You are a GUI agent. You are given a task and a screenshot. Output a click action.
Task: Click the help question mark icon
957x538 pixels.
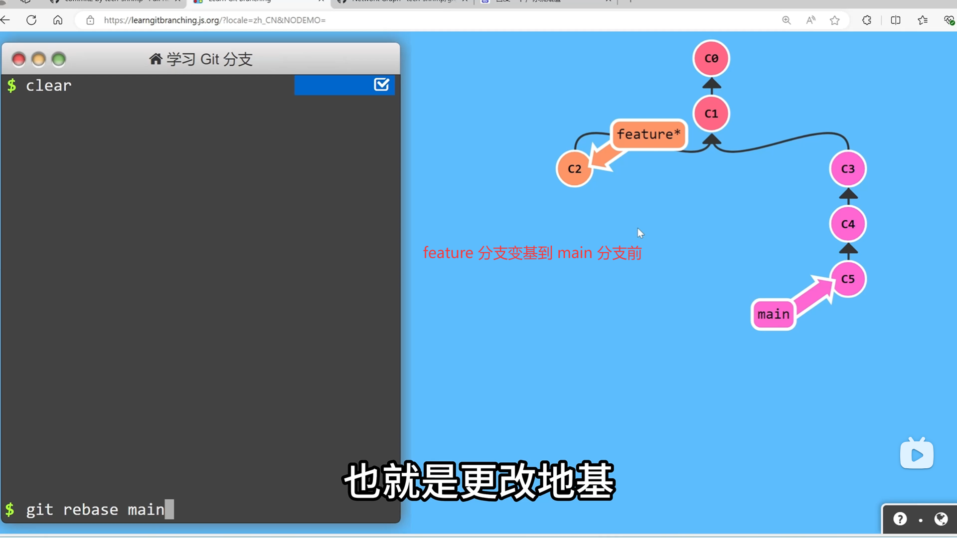(900, 519)
